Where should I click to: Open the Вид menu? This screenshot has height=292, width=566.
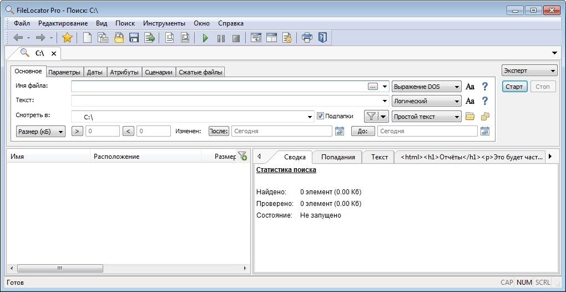[102, 23]
